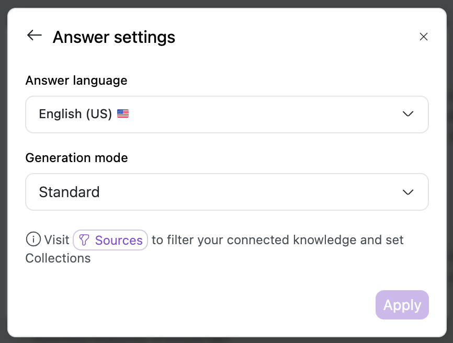
Task: Click the Generation mode label
Action: [76, 157]
